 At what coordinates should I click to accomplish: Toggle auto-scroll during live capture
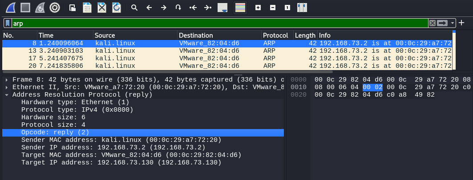pyautogui.click(x=222, y=8)
